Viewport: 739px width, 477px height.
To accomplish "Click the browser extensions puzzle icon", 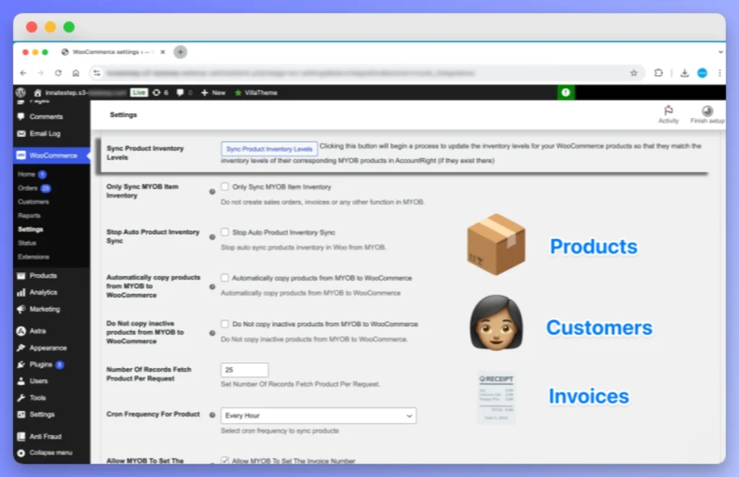I will (x=657, y=73).
